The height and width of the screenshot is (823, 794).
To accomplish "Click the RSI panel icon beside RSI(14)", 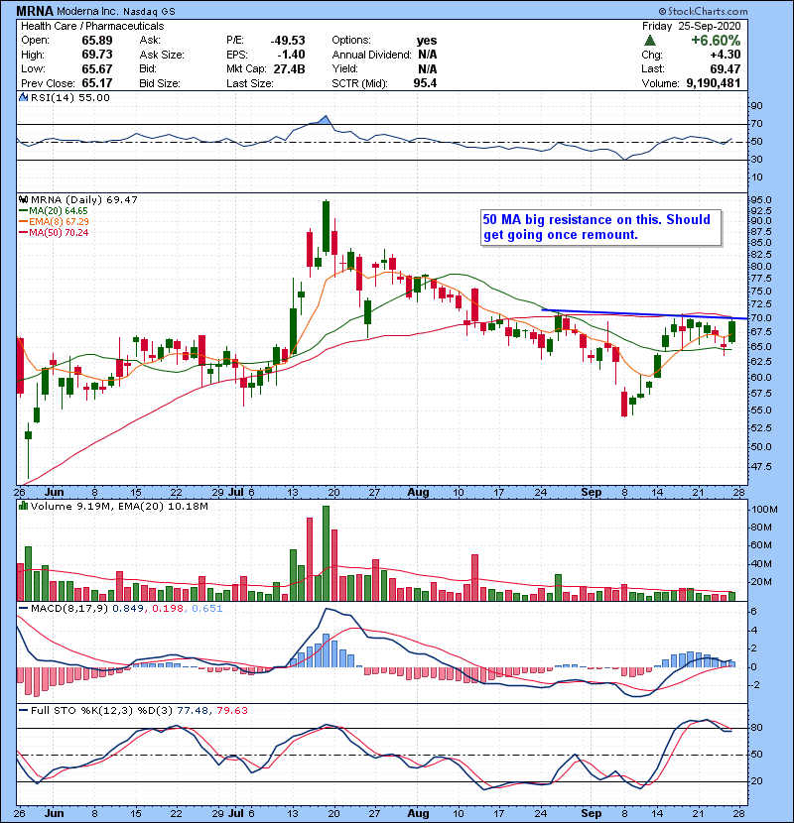I will pos(23,97).
